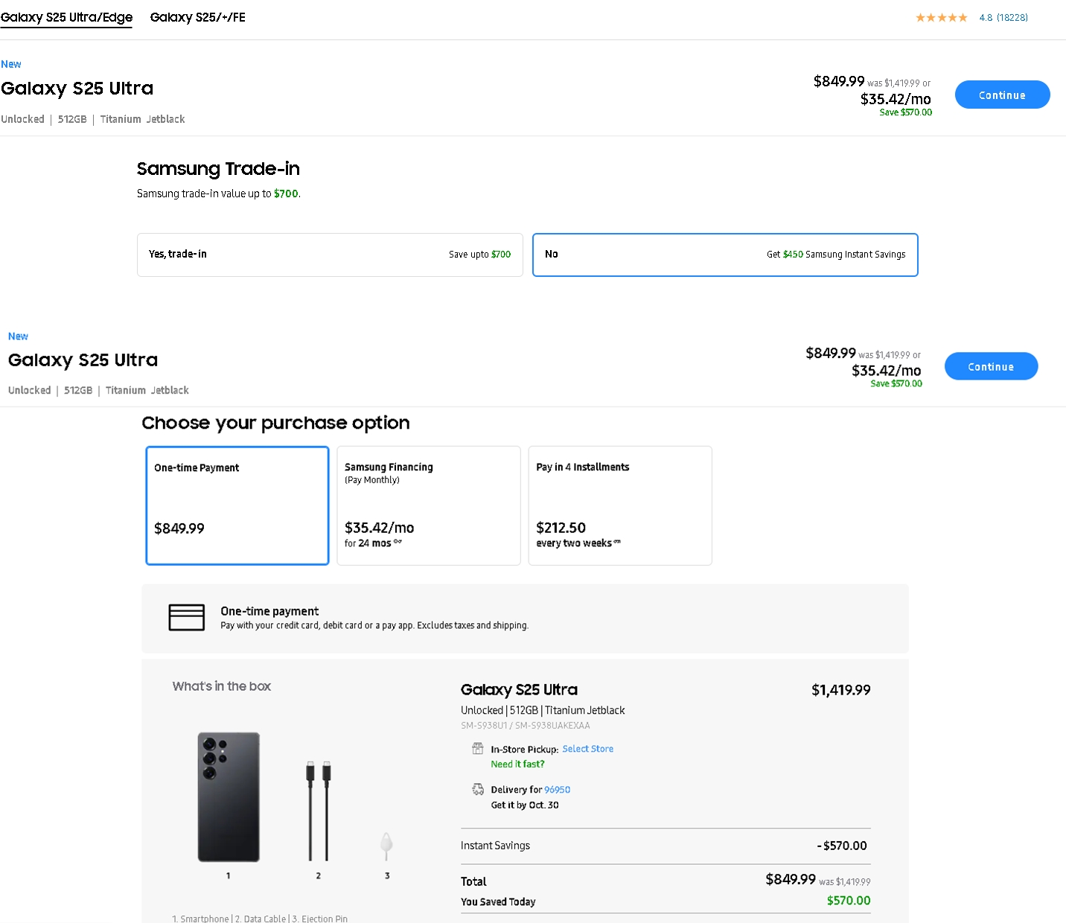
Task: Choose Samsung Financing pay monthly option
Action: (428, 505)
